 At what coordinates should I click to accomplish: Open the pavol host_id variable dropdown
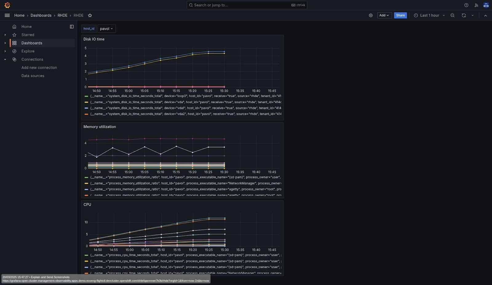coord(106,29)
